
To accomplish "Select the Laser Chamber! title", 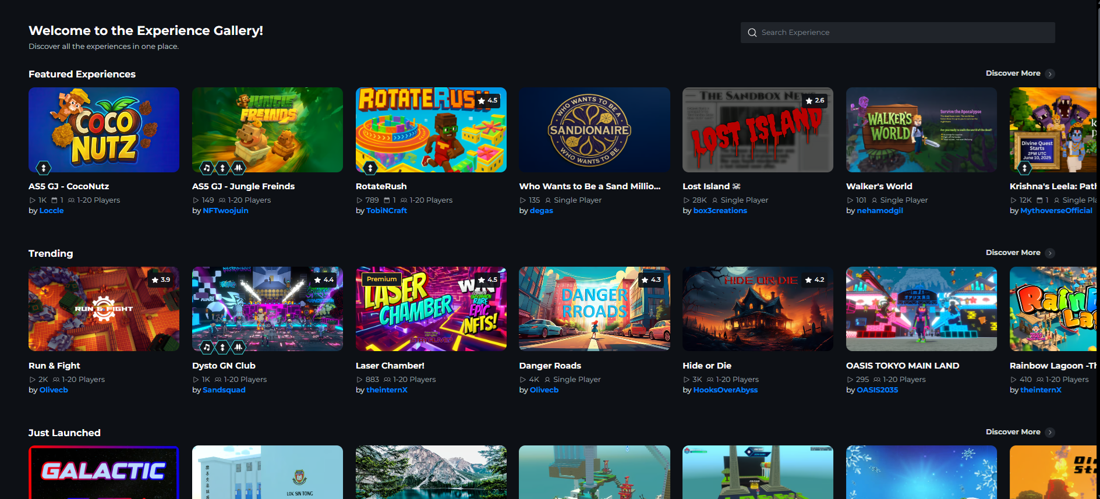I will point(390,366).
